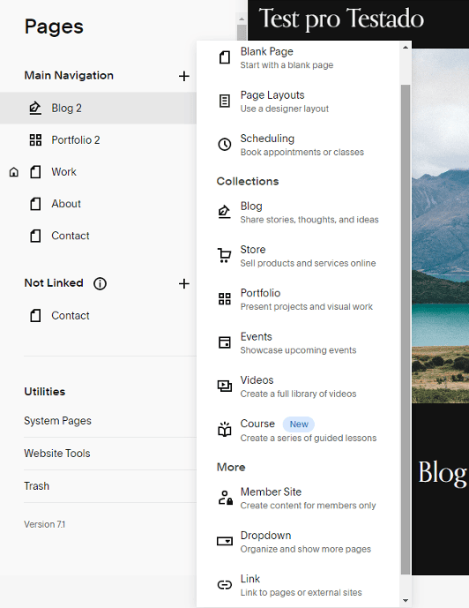Click the About page icon
The image size is (469, 608).
pos(35,204)
